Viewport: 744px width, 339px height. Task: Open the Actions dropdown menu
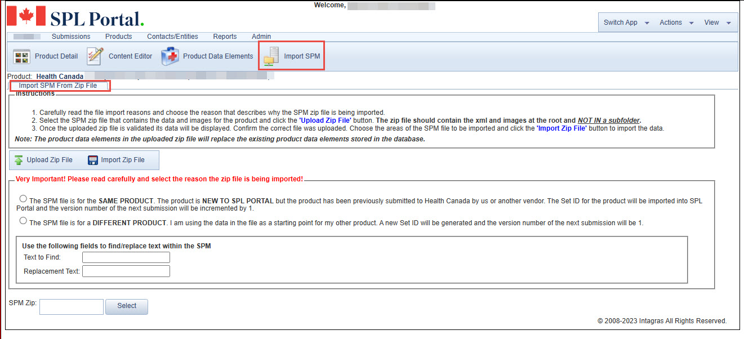point(676,23)
